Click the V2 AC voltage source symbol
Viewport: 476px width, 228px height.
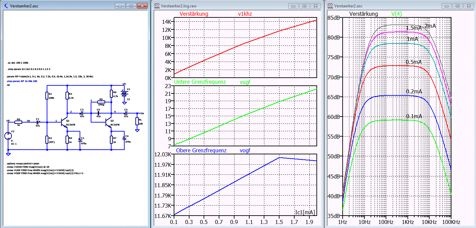(8, 136)
